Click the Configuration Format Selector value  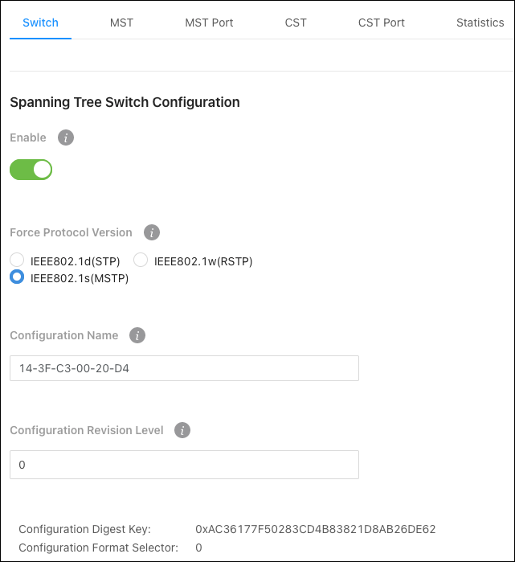tap(198, 548)
